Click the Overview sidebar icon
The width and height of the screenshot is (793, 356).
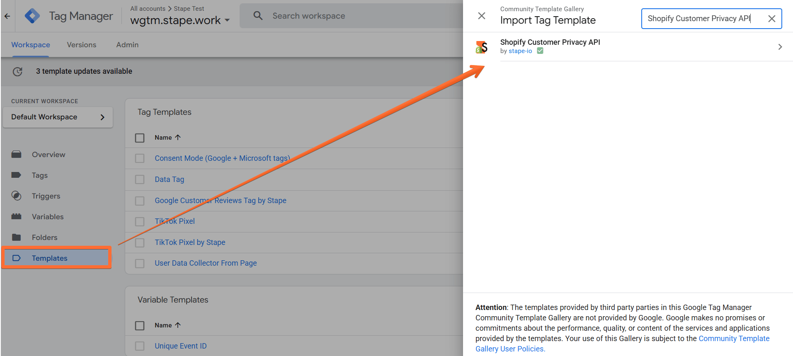pos(17,155)
